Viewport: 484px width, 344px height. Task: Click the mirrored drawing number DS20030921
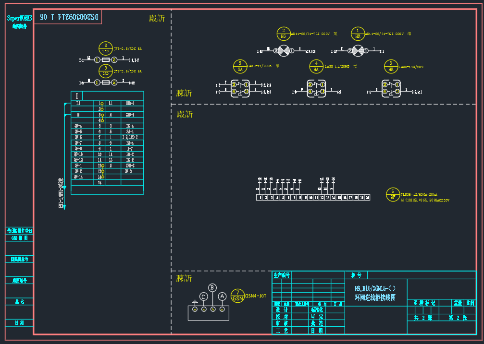coord(69,17)
